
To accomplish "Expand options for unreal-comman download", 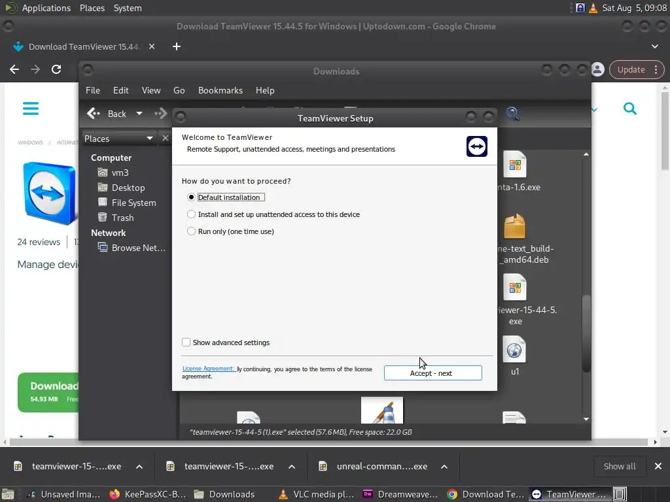I will (444, 467).
